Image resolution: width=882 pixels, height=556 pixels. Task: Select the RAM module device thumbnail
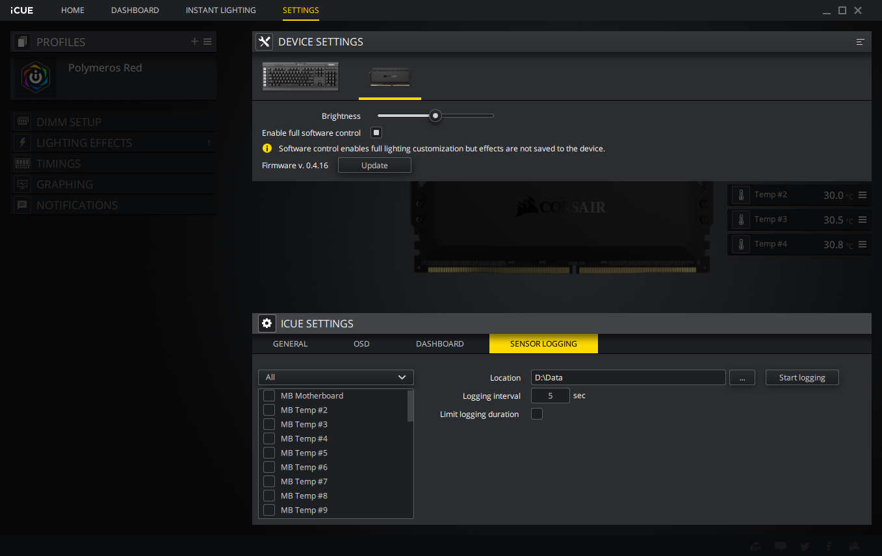point(390,77)
